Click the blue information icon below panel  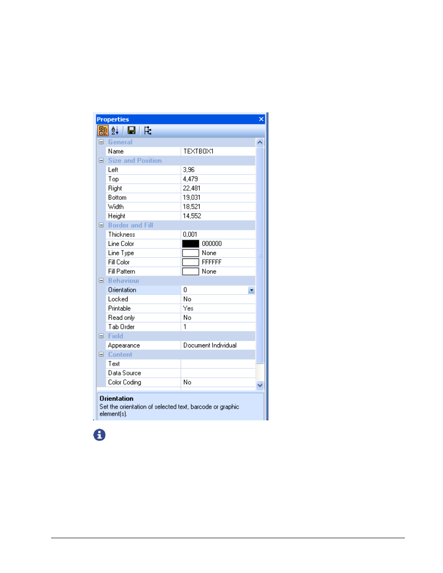pos(99,435)
